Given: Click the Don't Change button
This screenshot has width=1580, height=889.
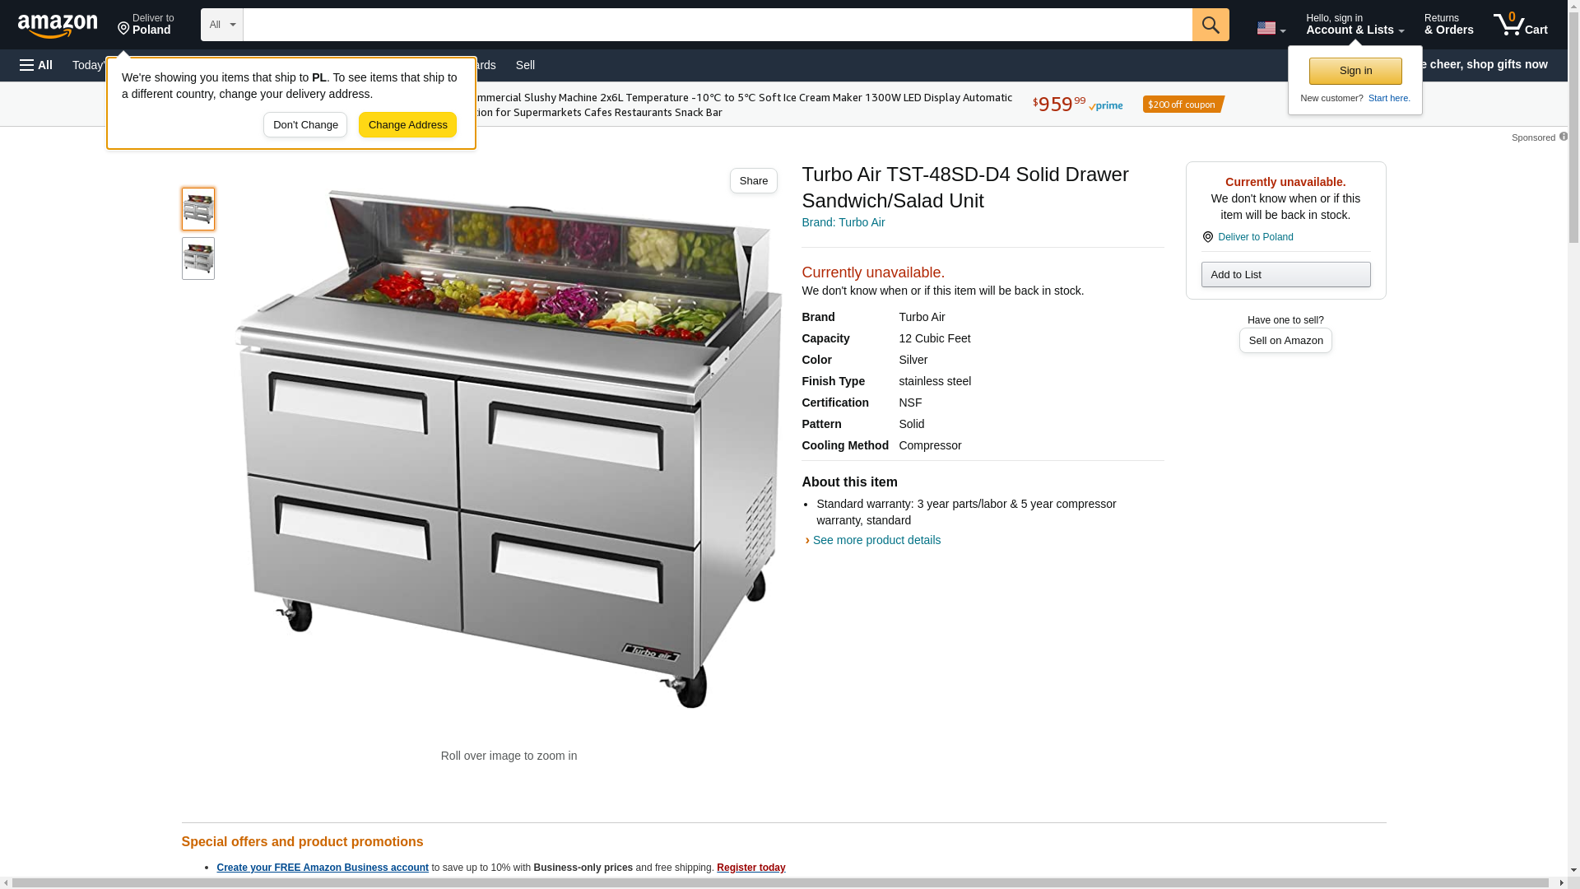Looking at the screenshot, I should [305, 125].
